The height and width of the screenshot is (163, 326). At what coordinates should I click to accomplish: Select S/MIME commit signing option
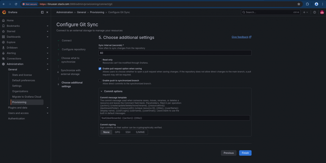tap(140, 132)
